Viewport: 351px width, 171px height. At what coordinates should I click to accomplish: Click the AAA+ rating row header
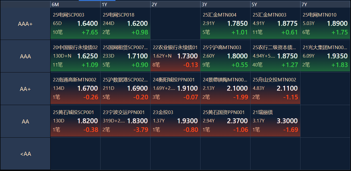click(25, 24)
